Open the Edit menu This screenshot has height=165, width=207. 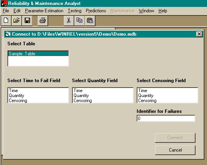[17, 11]
